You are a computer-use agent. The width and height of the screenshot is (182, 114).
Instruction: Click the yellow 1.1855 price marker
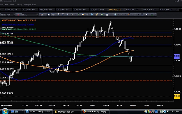[x=177, y=96]
